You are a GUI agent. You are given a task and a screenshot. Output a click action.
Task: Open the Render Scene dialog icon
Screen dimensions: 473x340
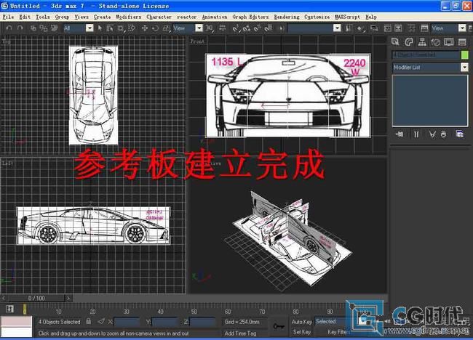(x=424, y=28)
